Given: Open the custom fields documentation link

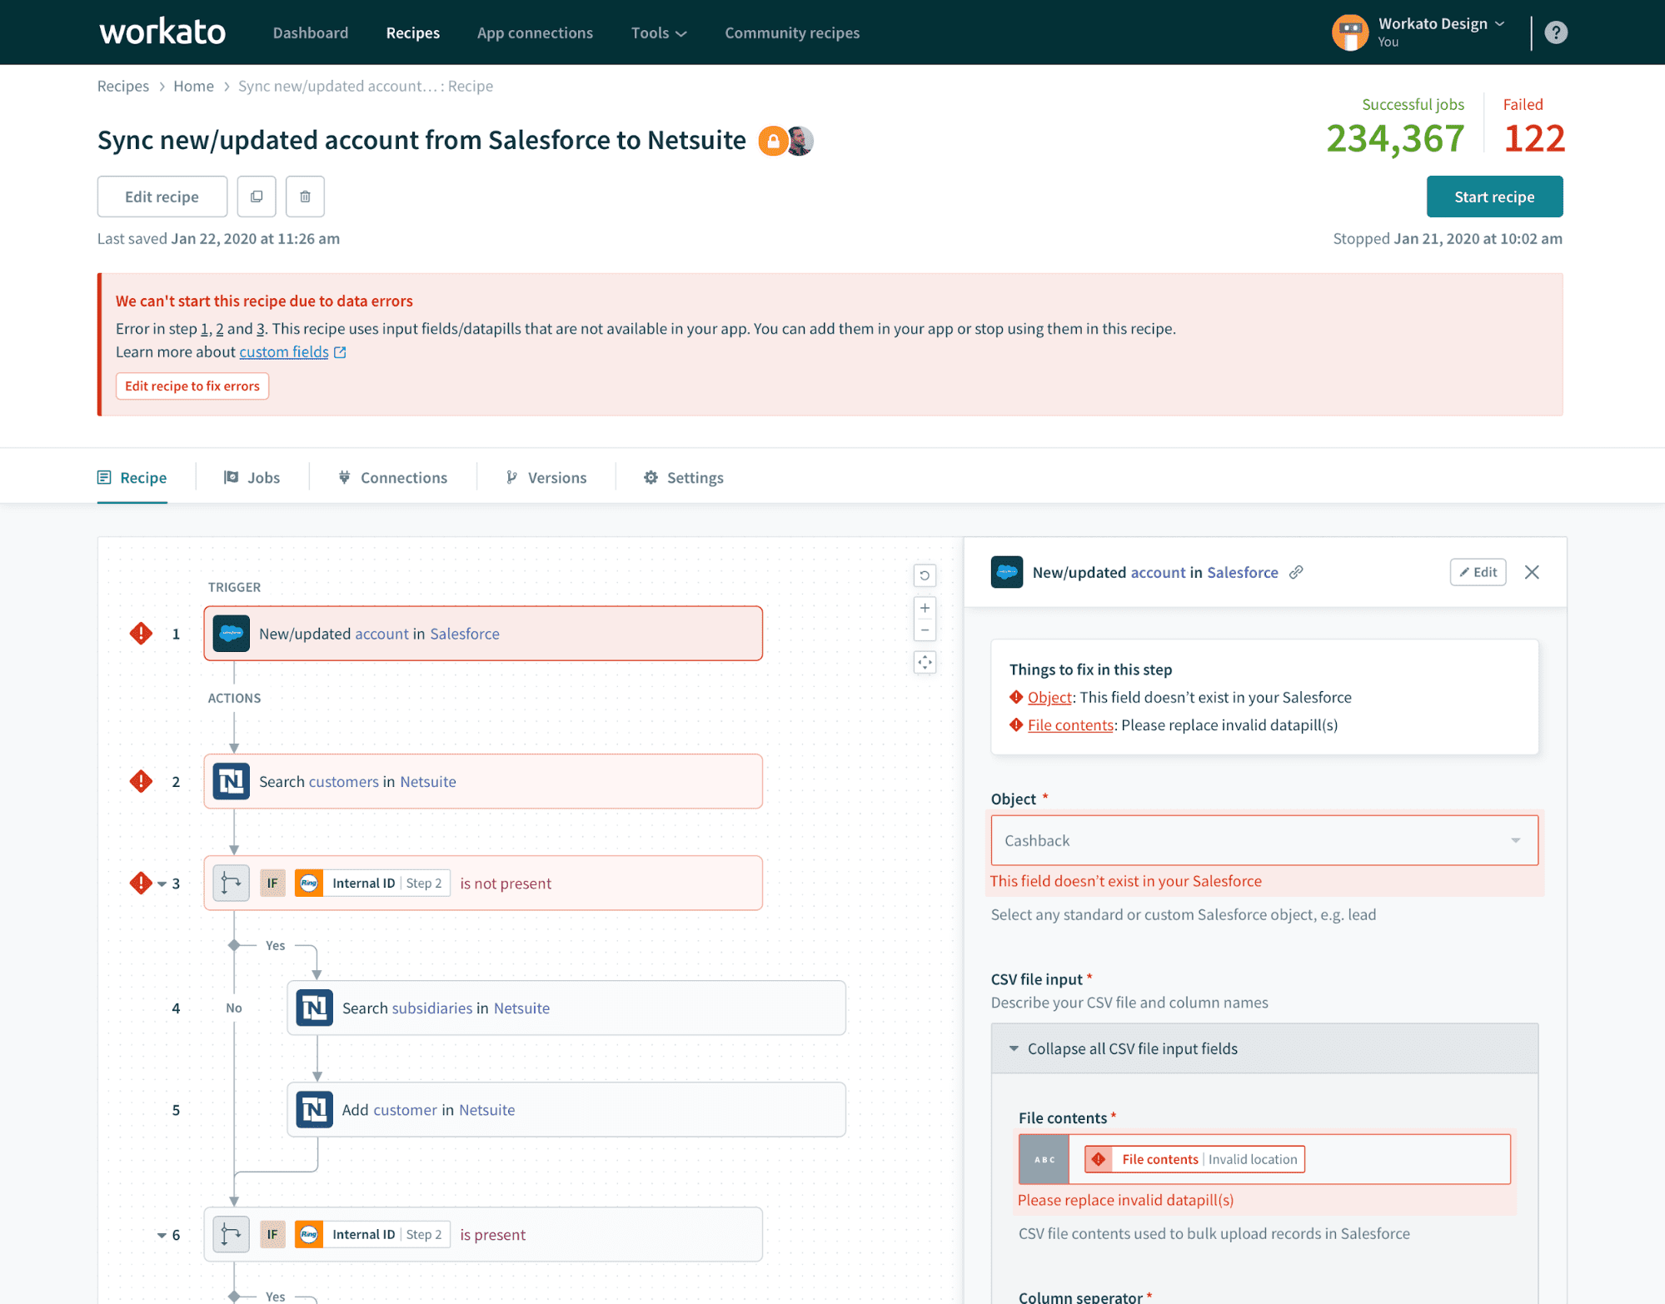Looking at the screenshot, I should click(283, 351).
